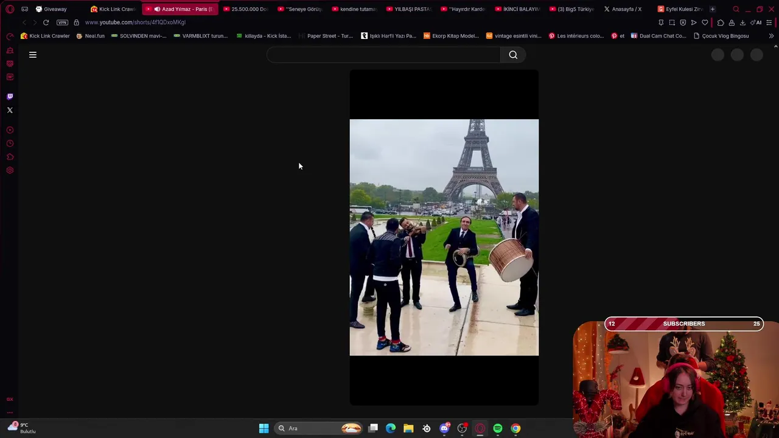Click the pinboard pin icon in toolbar
The height and width of the screenshot is (438, 779).
click(661, 23)
